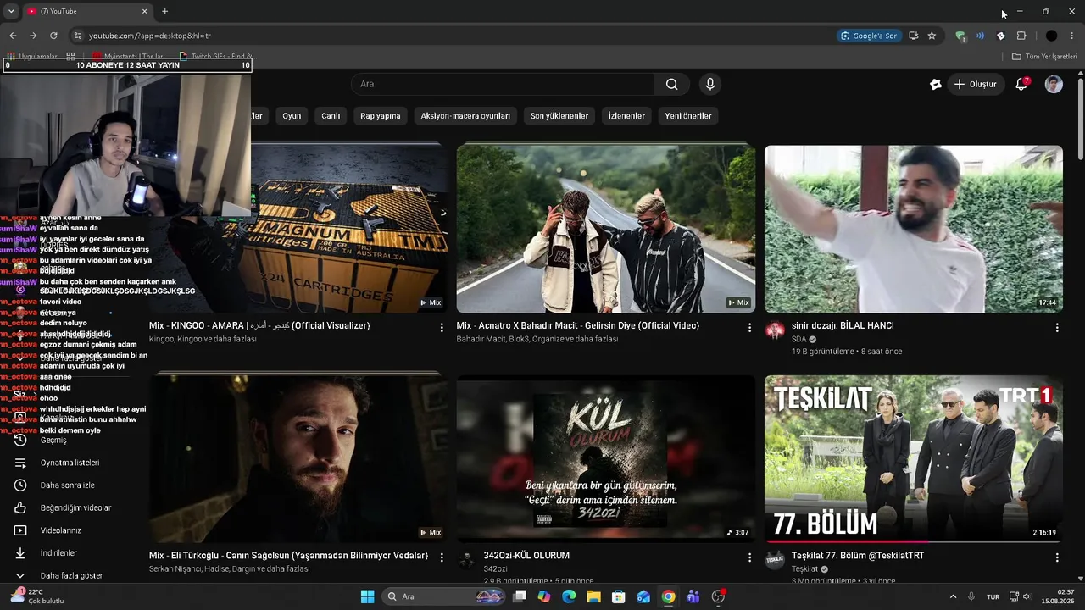
Task: Select the Rap yapma filter chip
Action: [381, 116]
